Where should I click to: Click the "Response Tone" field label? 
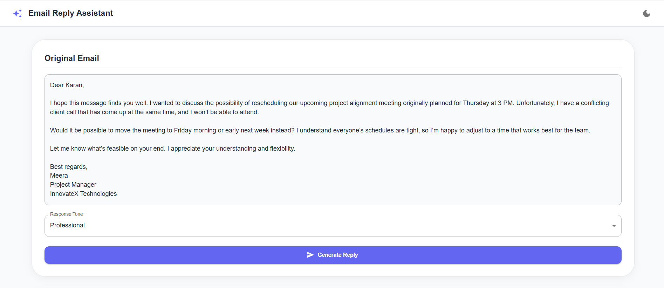click(66, 214)
